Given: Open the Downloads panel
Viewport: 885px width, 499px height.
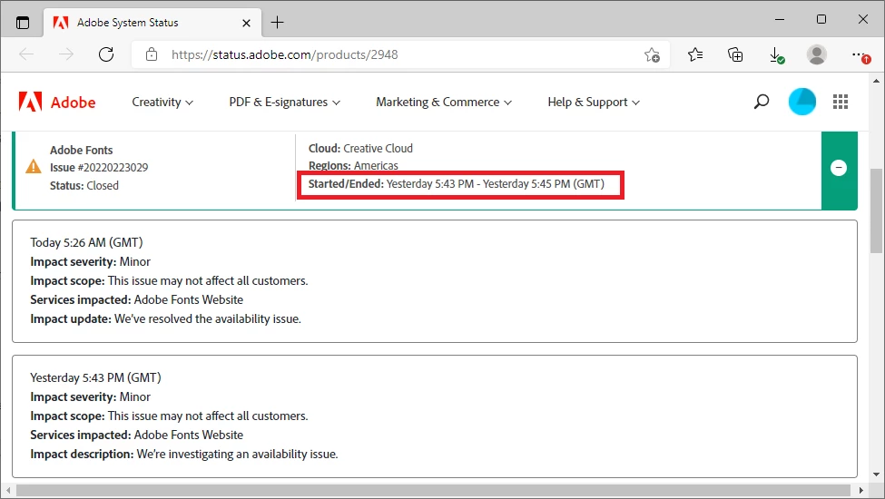Looking at the screenshot, I should (x=777, y=55).
